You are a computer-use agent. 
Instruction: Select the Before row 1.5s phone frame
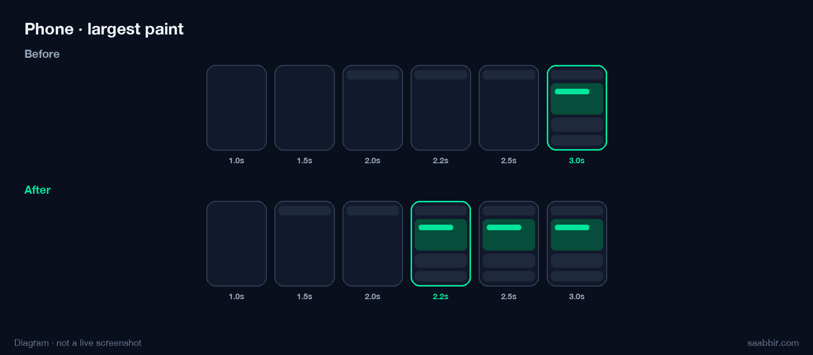(304, 108)
